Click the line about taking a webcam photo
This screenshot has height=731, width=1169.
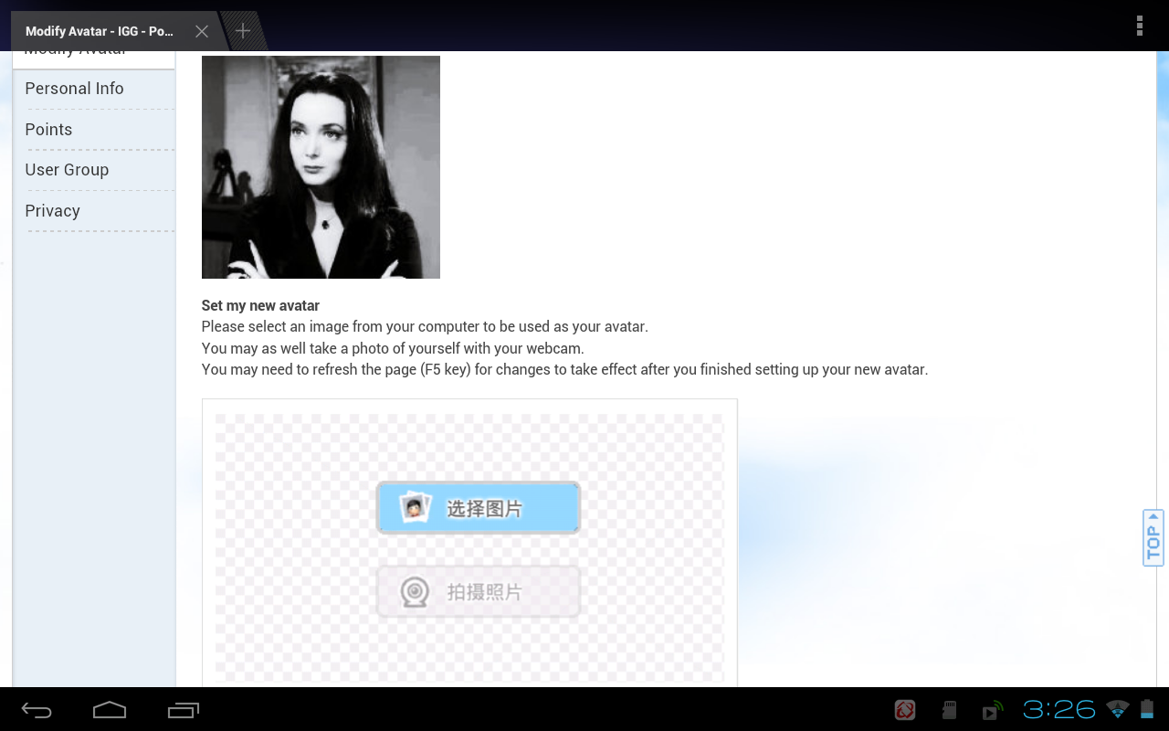[x=393, y=348]
